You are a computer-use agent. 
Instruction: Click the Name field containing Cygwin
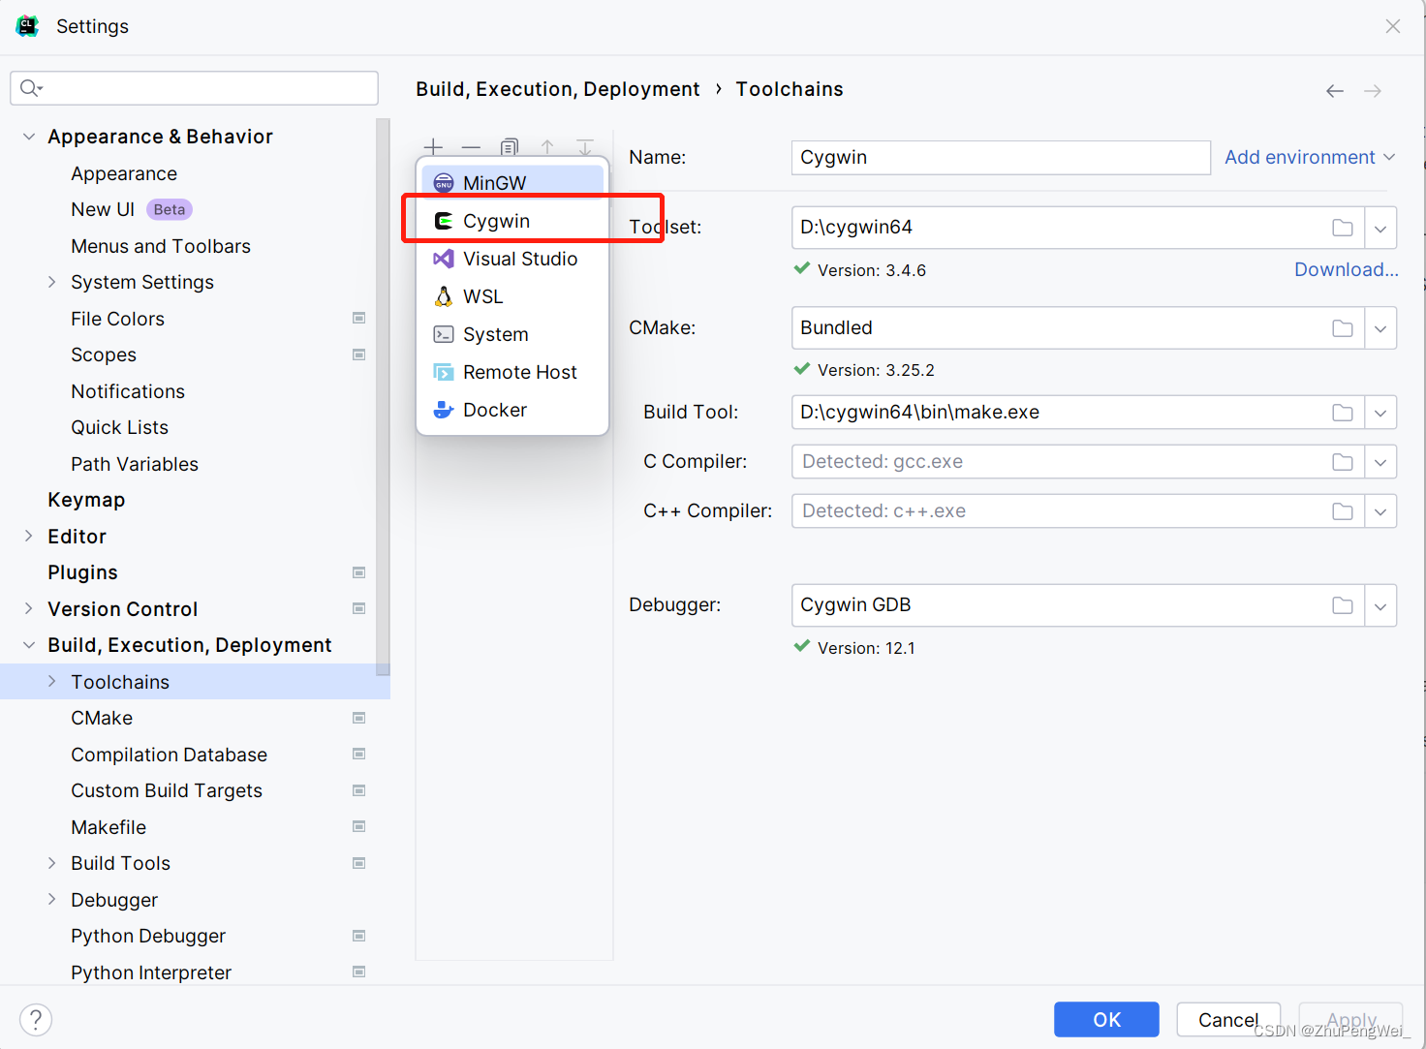click(1001, 158)
